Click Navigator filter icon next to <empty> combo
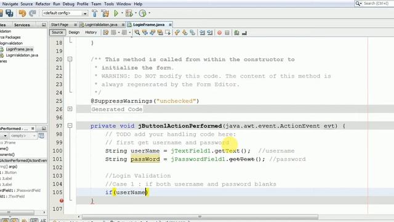This screenshot has height=222, width=394. pos(41,136)
